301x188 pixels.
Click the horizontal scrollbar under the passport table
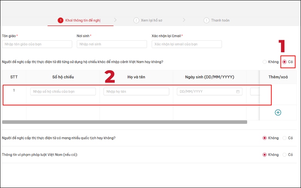click(125, 122)
